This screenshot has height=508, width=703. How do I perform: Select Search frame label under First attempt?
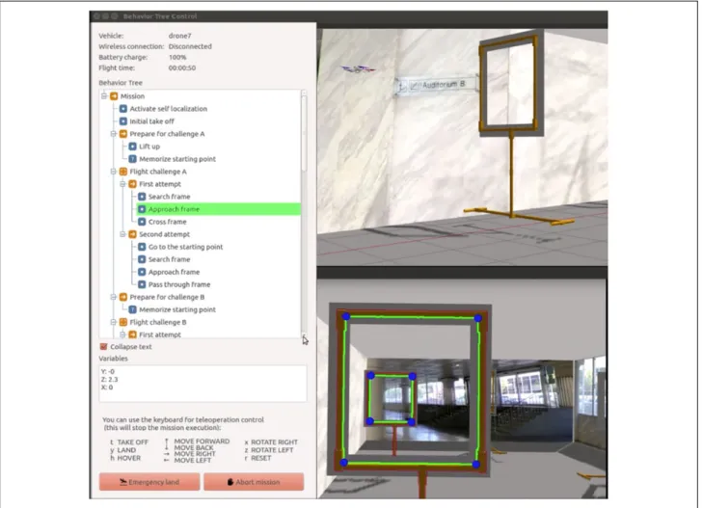169,197
